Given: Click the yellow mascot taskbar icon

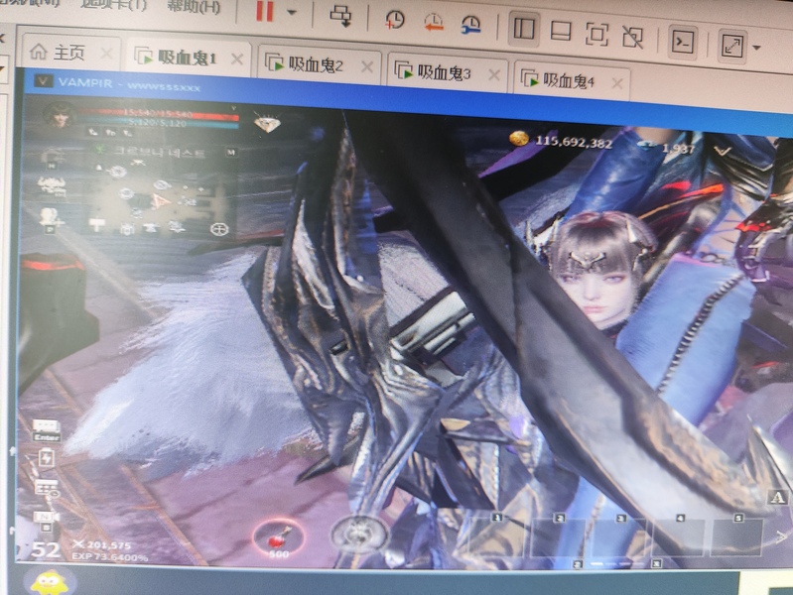Looking at the screenshot, I should coord(49,583).
